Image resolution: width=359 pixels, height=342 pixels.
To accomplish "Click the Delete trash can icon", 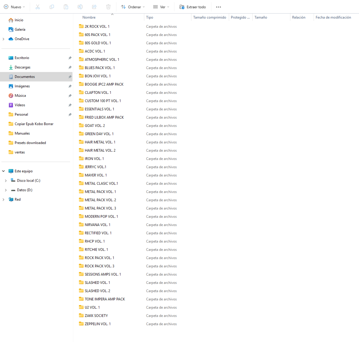I will pyautogui.click(x=108, y=7).
